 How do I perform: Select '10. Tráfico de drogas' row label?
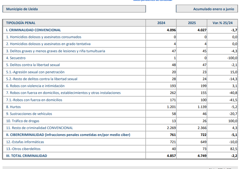point(23,121)
